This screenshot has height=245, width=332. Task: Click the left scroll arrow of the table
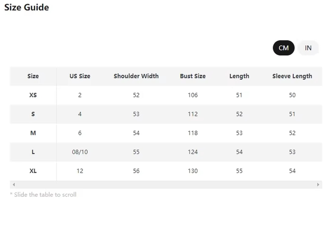coord(13,184)
